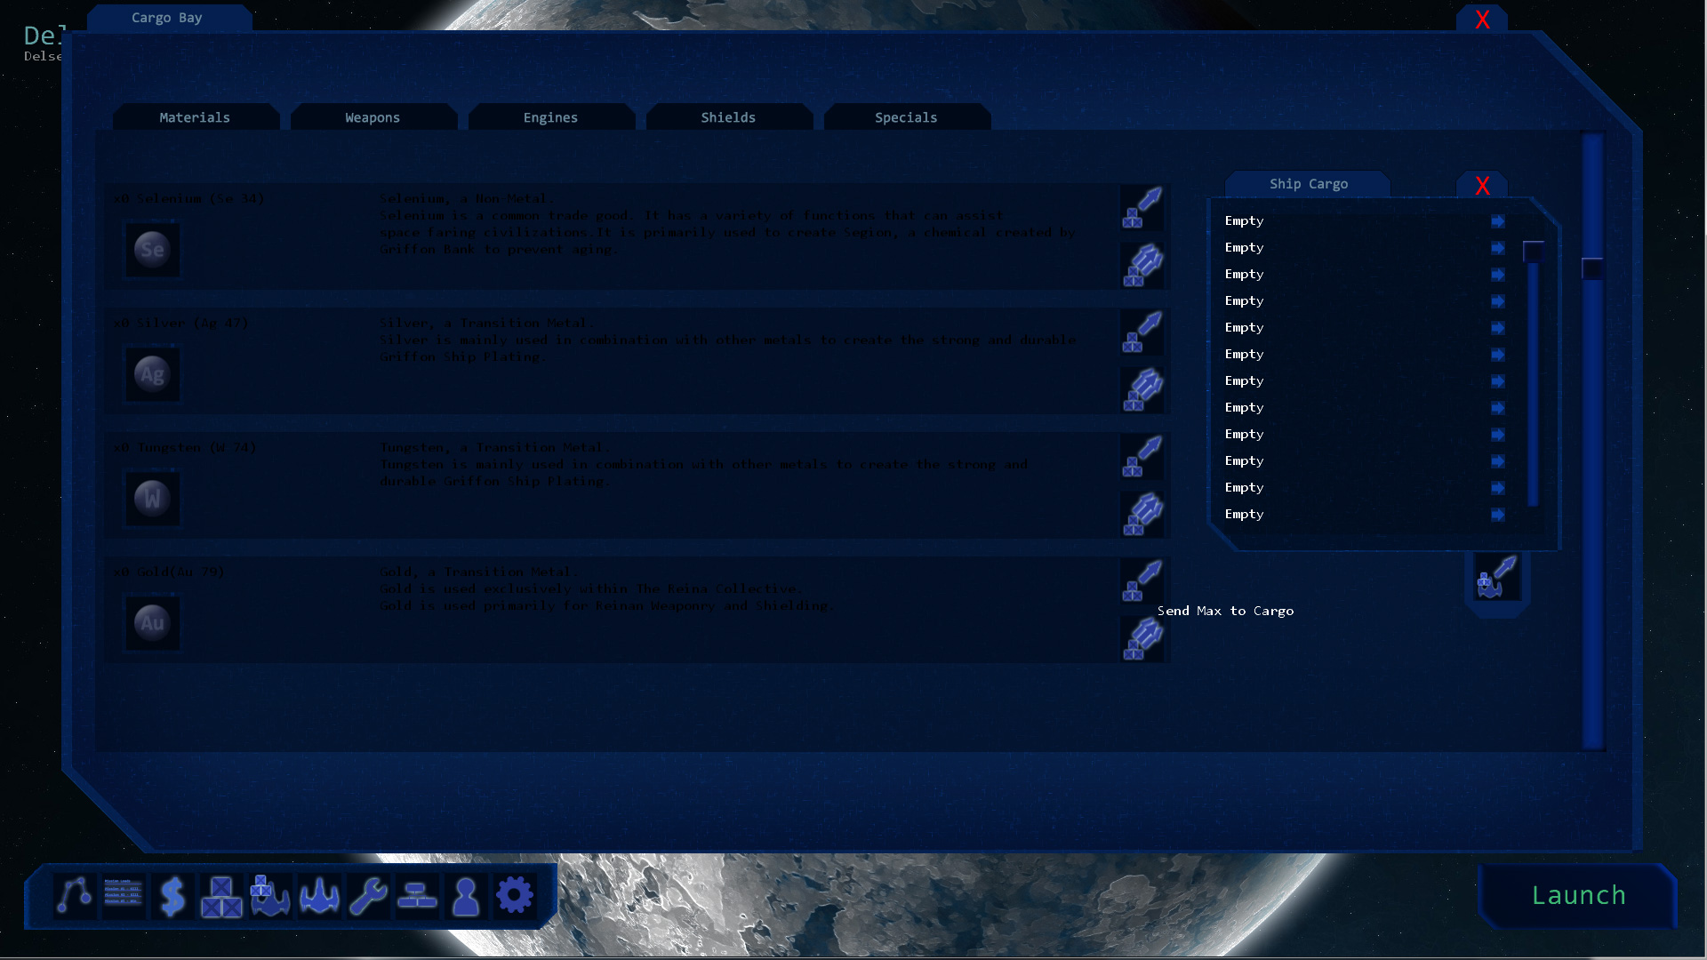The image size is (1707, 960).
Task: Click the Au Gold element icon
Action: tap(152, 623)
